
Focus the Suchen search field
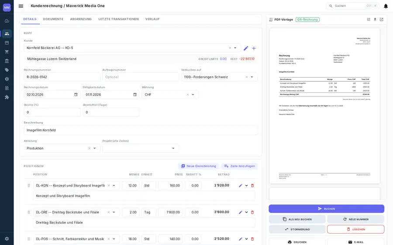click(x=353, y=6)
